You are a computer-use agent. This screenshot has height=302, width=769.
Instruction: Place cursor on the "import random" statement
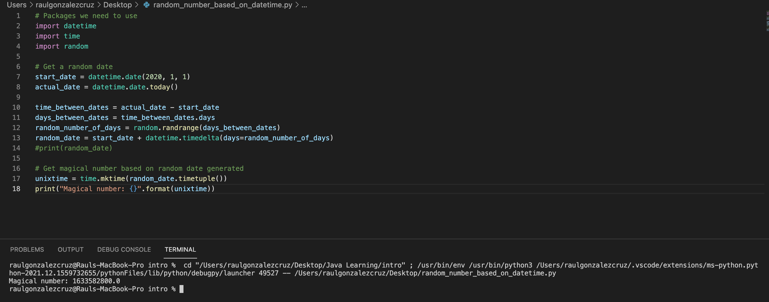61,46
